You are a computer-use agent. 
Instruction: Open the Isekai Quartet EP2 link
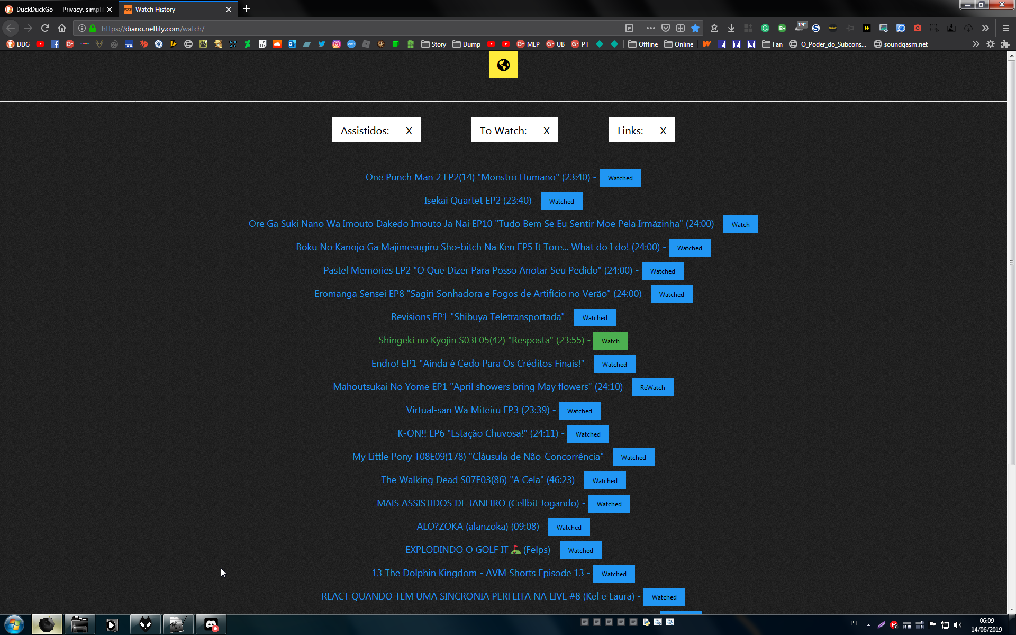(x=478, y=201)
